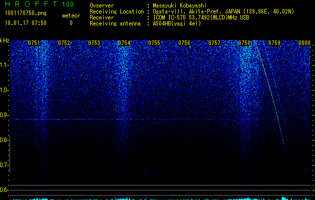Click ICOM IC-575 53.7492 MHz USB text
The height and width of the screenshot is (200, 315).
point(201,17)
